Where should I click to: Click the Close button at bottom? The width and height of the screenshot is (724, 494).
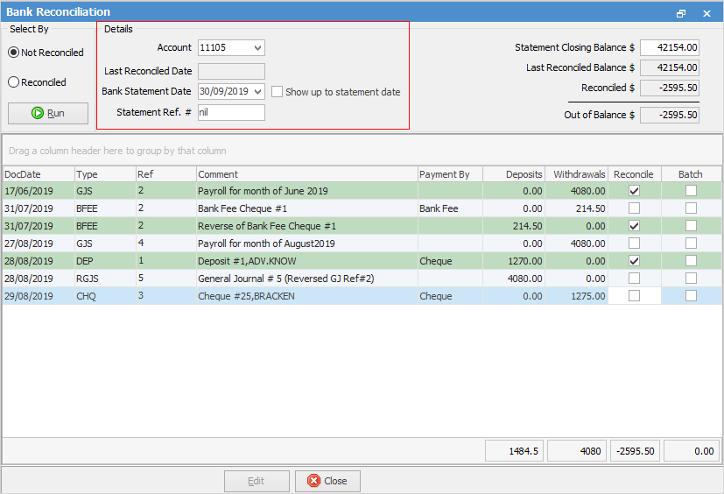(x=327, y=481)
